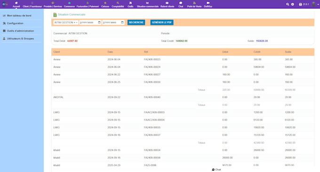
Task: Open the Accueil home menu
Action: tap(16, 5)
